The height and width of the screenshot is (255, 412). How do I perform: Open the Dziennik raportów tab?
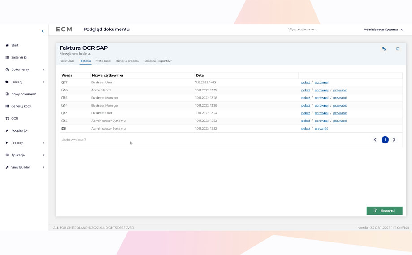coord(158,61)
